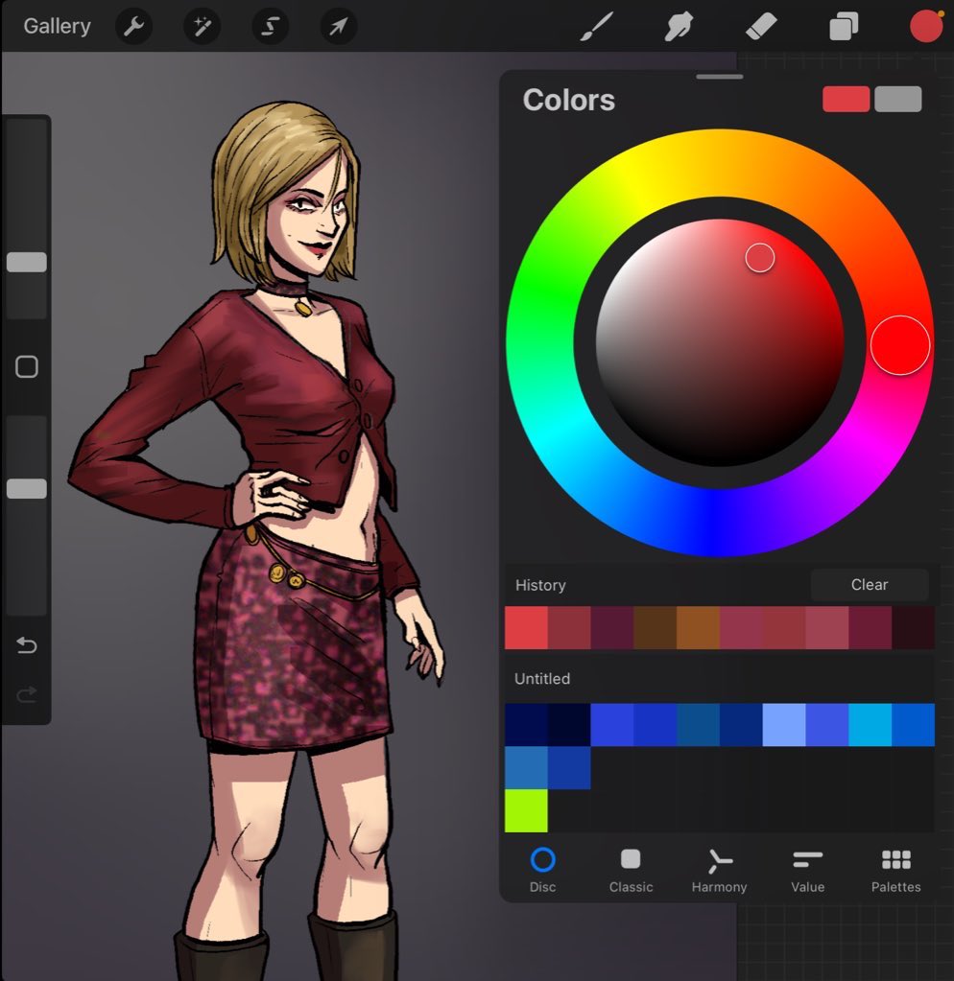Open the Layers panel
Screen dimensions: 954x981
coord(844,27)
